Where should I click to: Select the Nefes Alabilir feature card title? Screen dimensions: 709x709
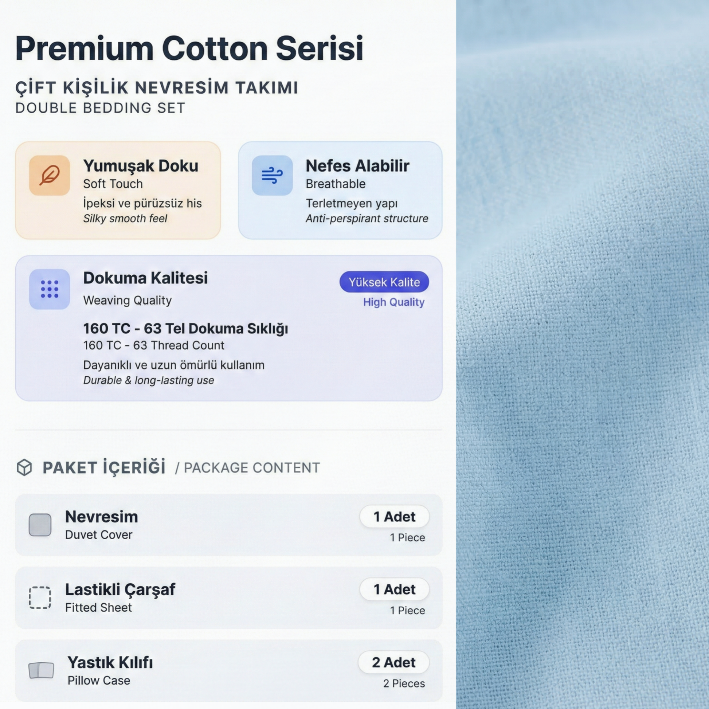(x=357, y=166)
